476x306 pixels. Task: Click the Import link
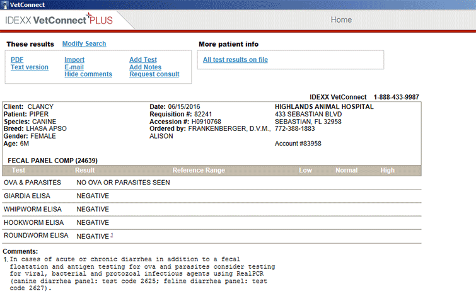(74, 60)
